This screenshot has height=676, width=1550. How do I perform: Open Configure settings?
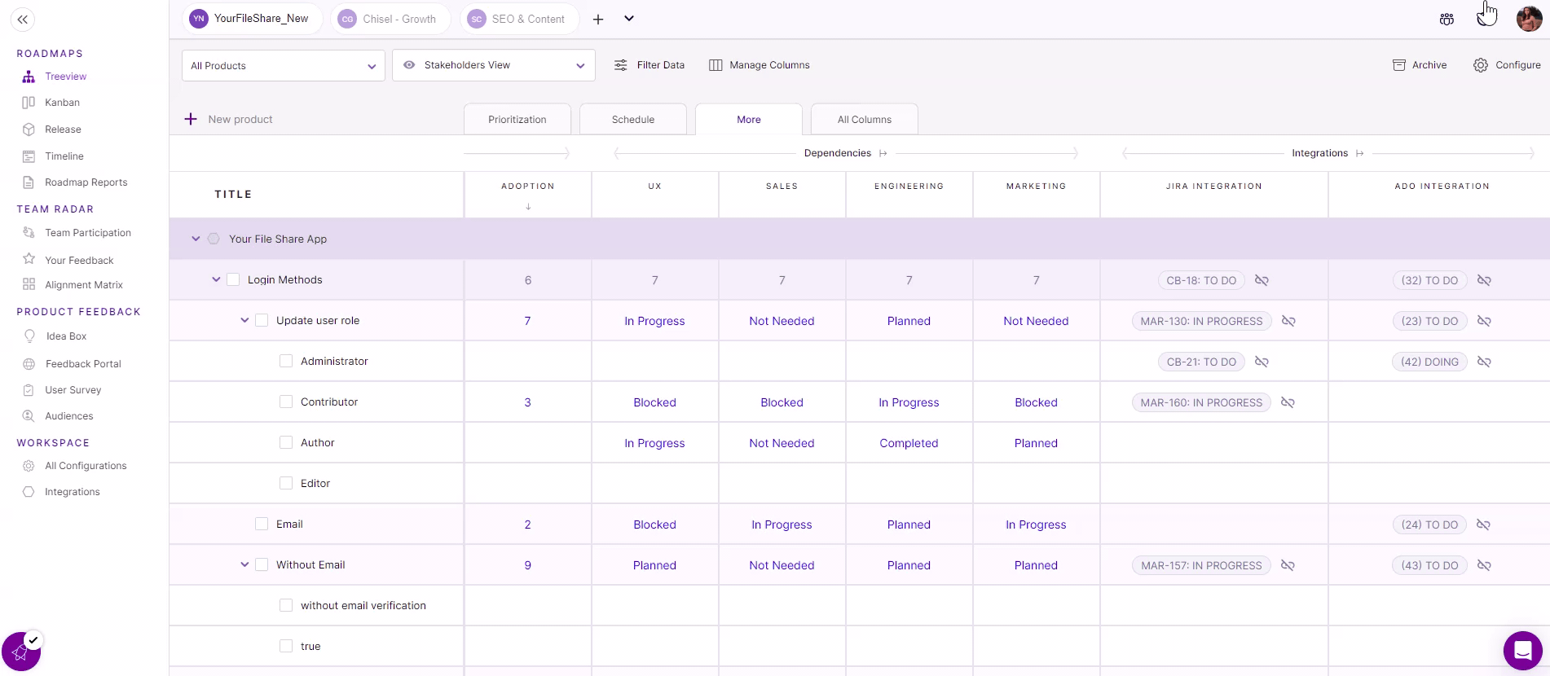(x=1507, y=65)
